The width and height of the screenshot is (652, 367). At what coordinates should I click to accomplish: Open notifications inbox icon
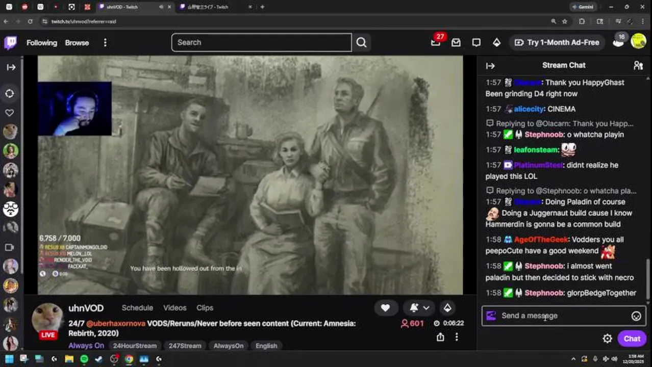pos(456,43)
